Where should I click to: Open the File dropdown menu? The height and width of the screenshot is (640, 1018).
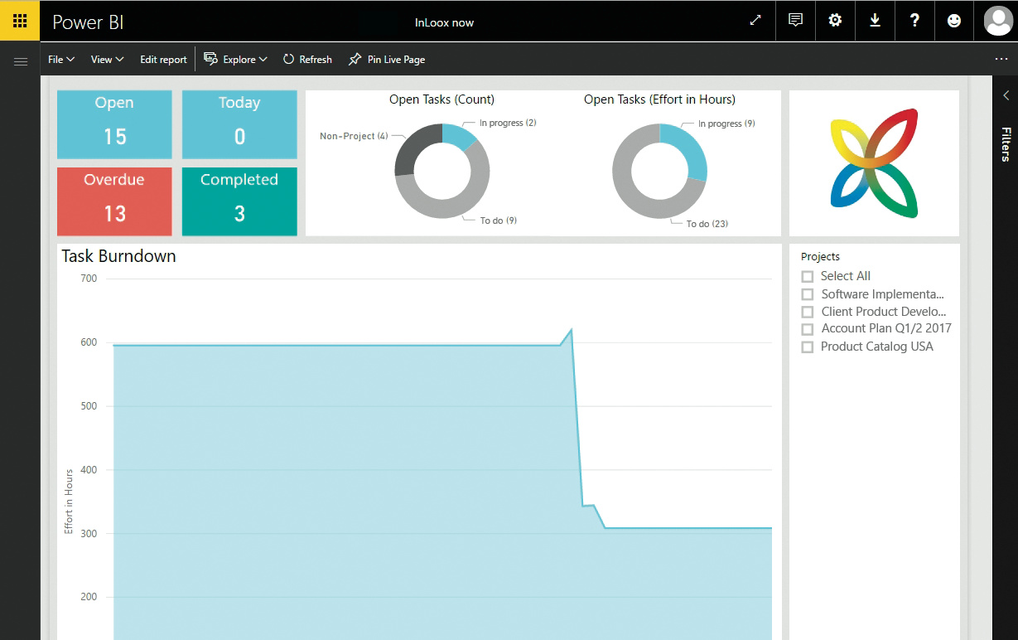pos(61,60)
